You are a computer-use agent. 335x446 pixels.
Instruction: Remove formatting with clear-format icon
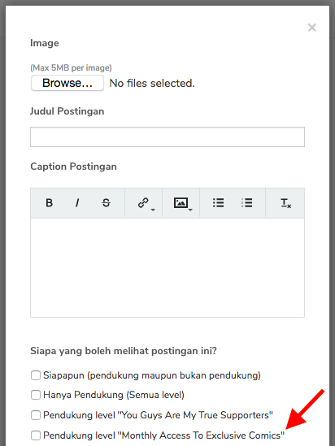point(285,203)
